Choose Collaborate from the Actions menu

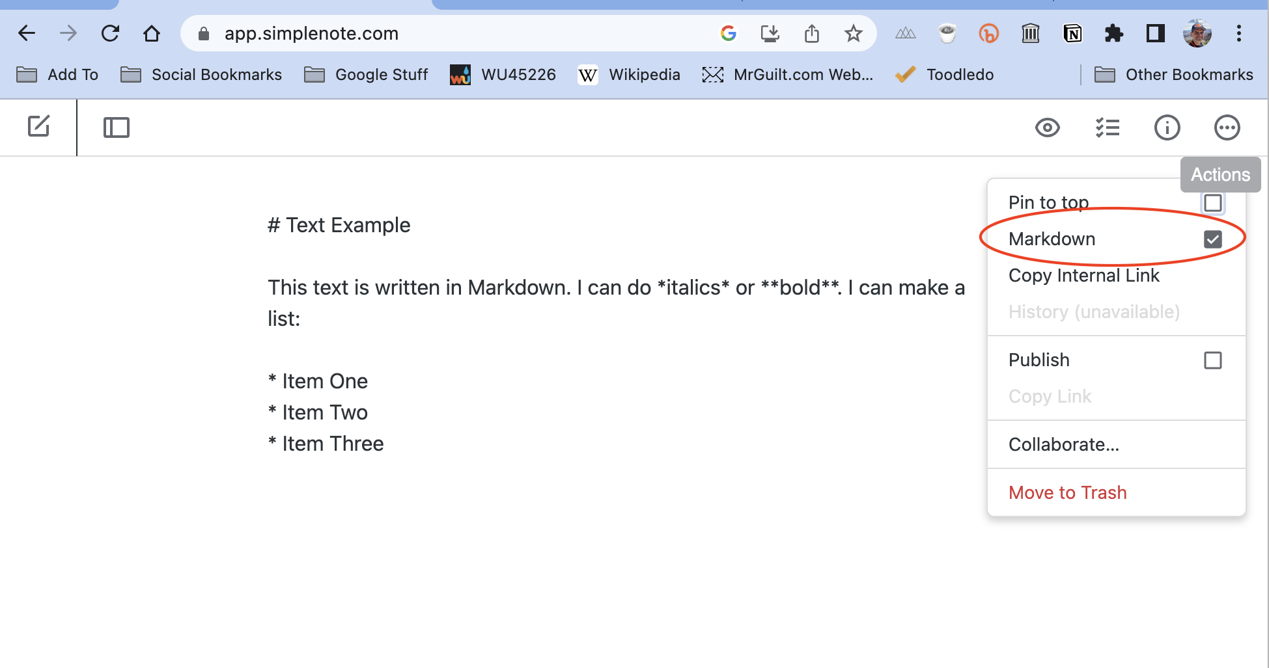1064,444
